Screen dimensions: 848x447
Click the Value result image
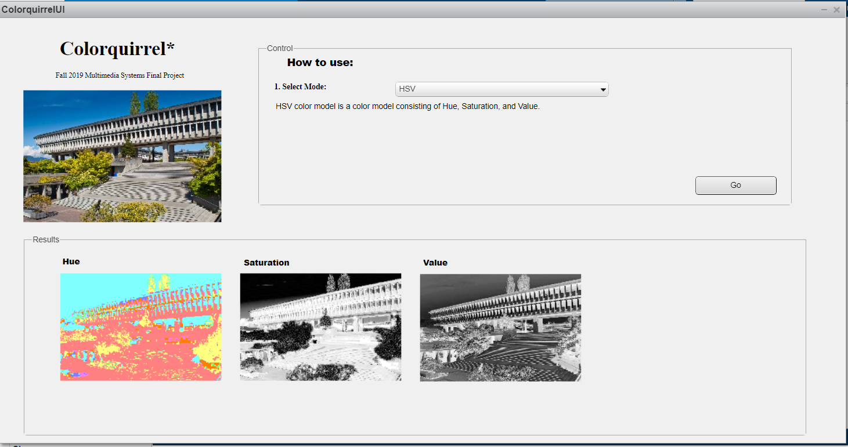click(500, 327)
